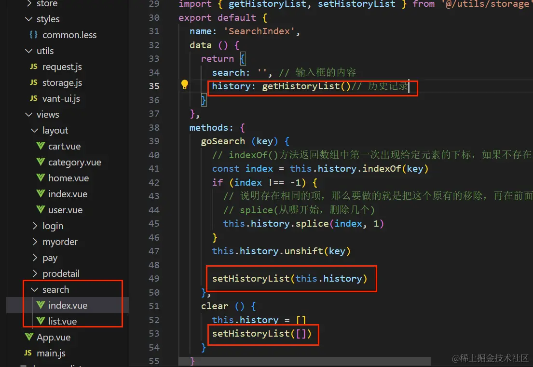
Task: Click the Vue icon beside category.vue
Action: [x=41, y=162]
